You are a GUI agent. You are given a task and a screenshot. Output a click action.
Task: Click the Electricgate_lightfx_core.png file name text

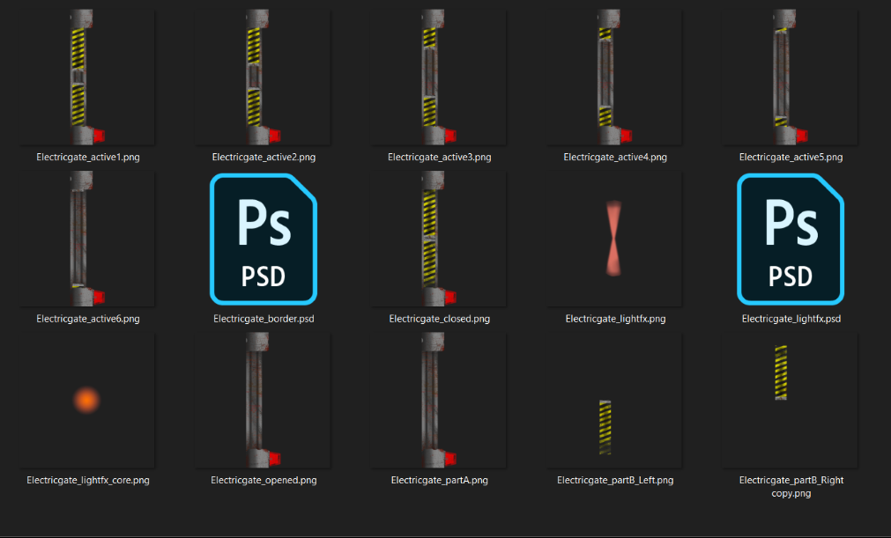(x=88, y=480)
